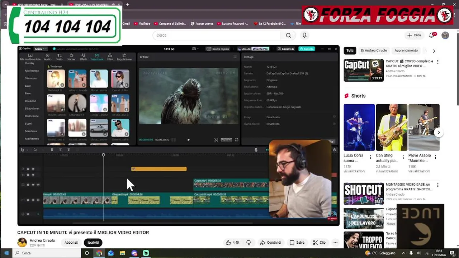Open CapCut Filtri panel in the video

click(x=110, y=57)
